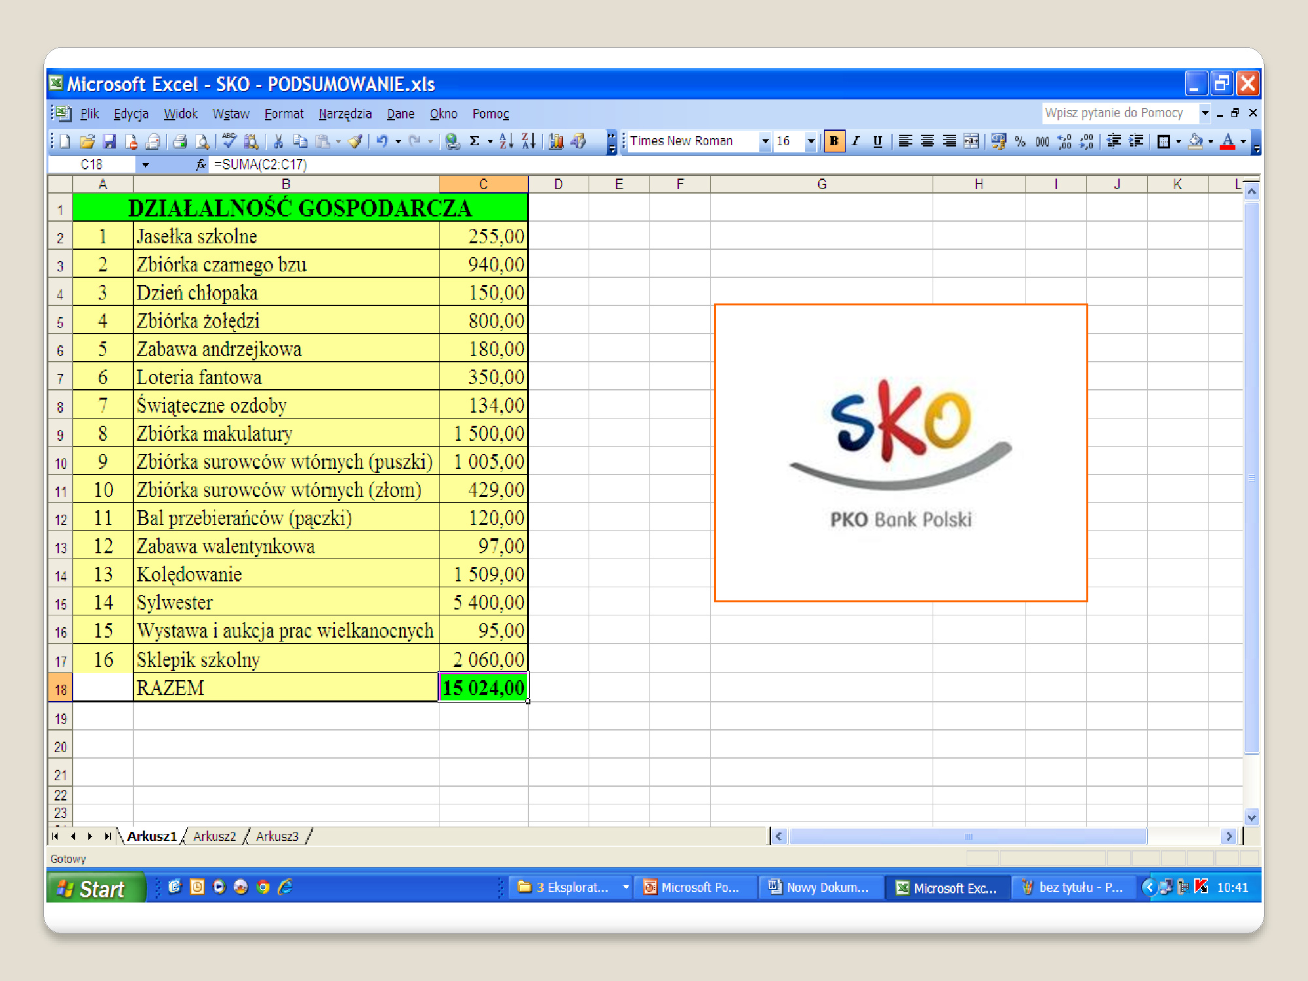Viewport: 1308px width, 981px height.
Task: Expand the Font Color dropdown arrow
Action: (1243, 141)
